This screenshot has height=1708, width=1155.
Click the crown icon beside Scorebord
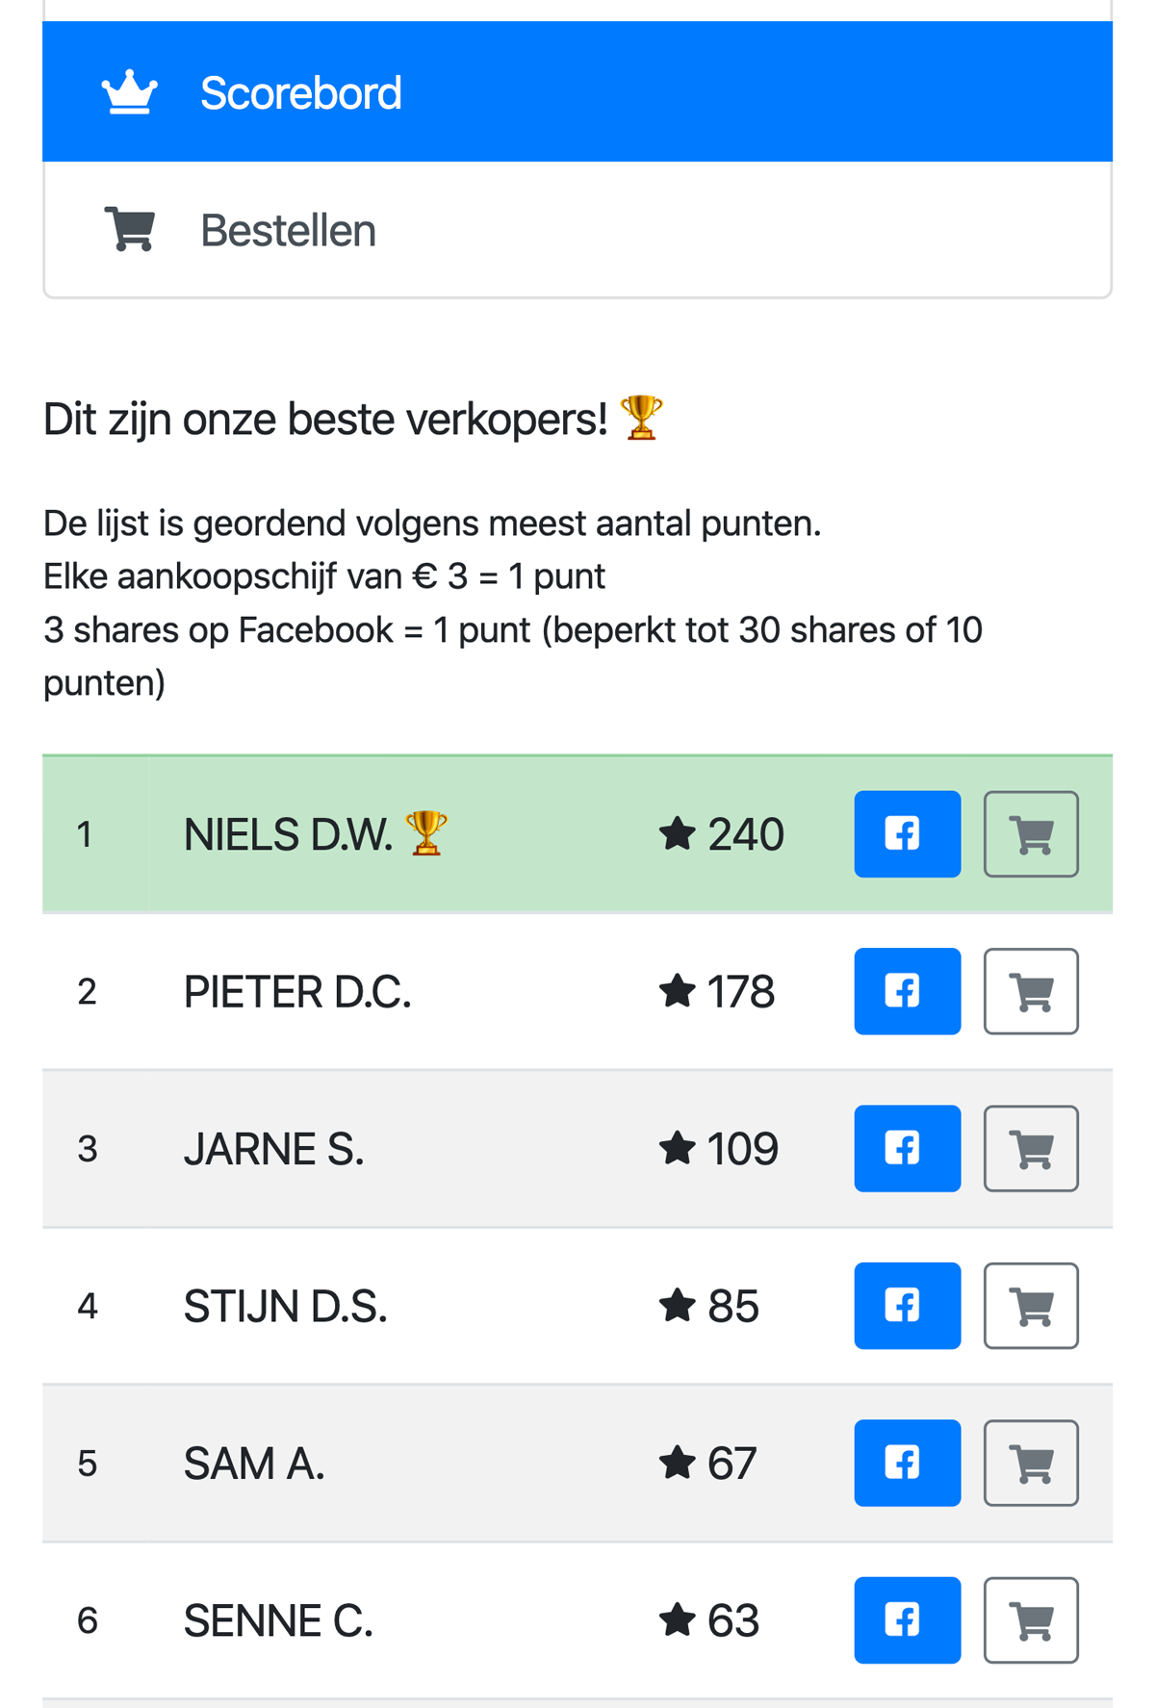pos(130,93)
